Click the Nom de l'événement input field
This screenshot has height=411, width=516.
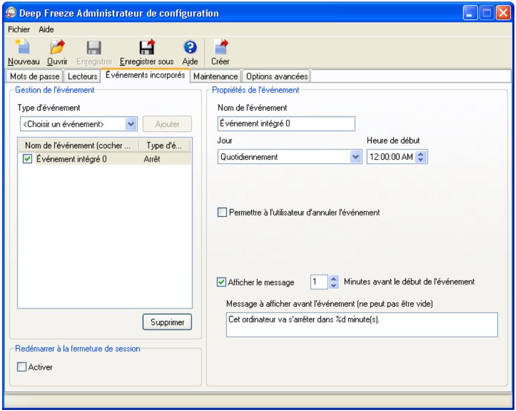[x=286, y=123]
